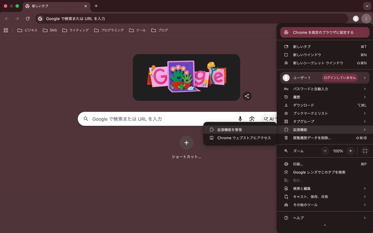Image resolution: width=373 pixels, height=233 pixels.
Task: Select 印刷 menu item
Action: (325, 164)
